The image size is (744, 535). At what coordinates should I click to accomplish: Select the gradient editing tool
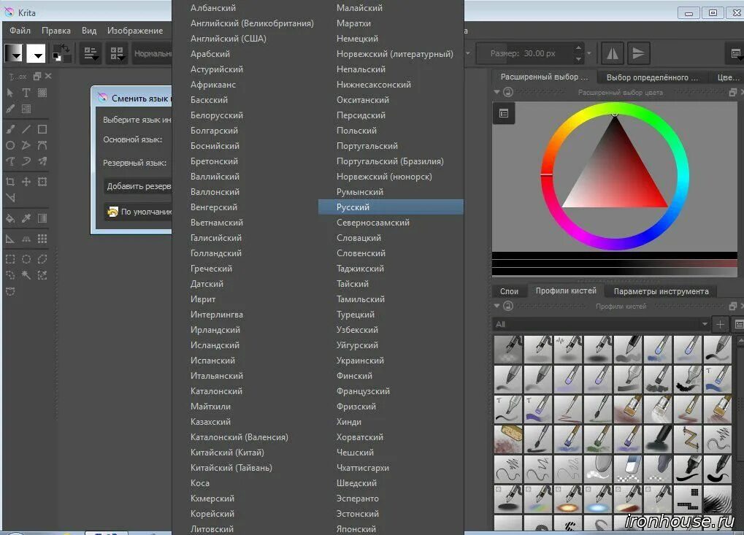coord(26,109)
